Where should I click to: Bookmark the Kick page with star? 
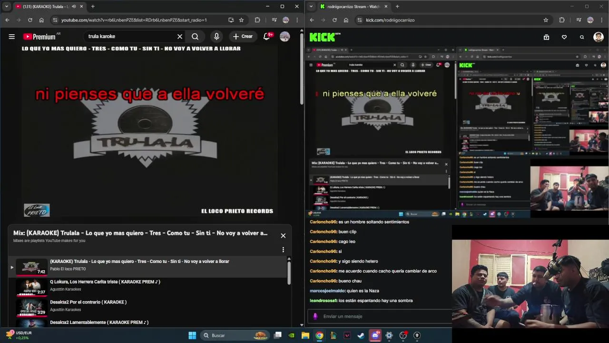(546, 20)
